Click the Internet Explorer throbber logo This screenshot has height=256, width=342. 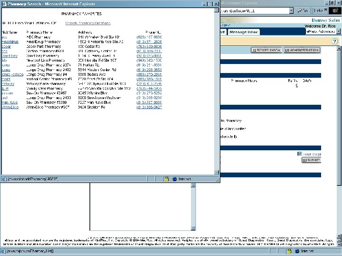pos(335,10)
